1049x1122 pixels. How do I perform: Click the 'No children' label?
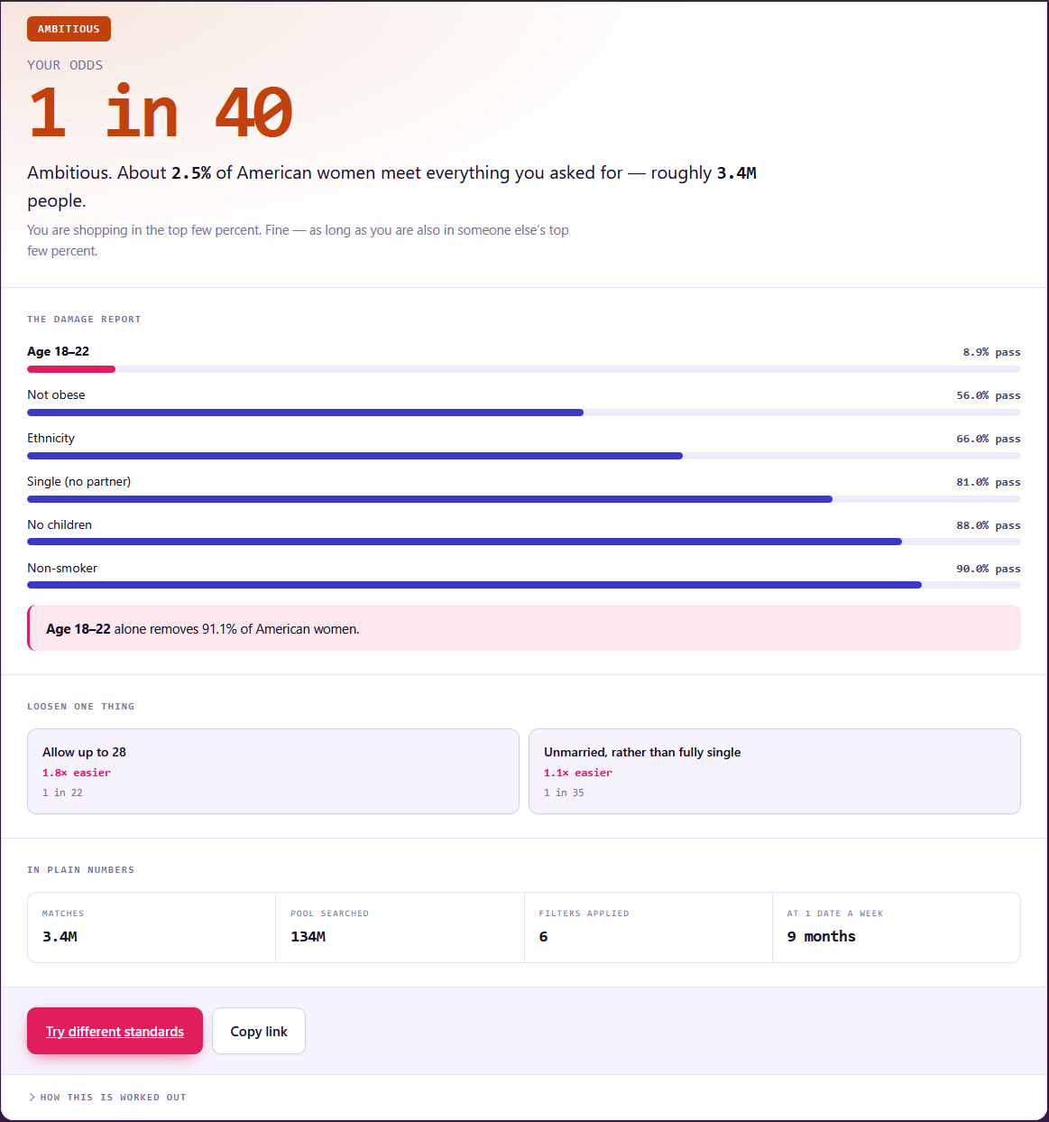click(x=60, y=524)
